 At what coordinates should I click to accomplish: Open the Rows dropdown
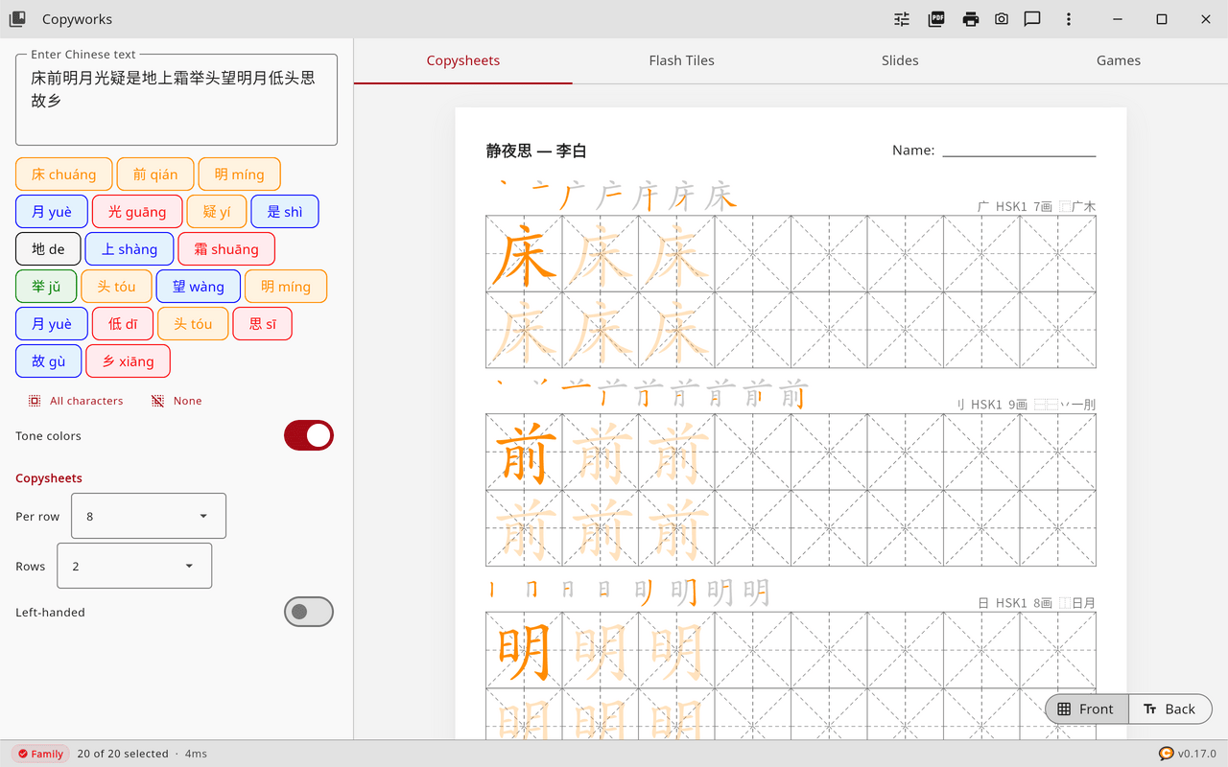(x=134, y=566)
